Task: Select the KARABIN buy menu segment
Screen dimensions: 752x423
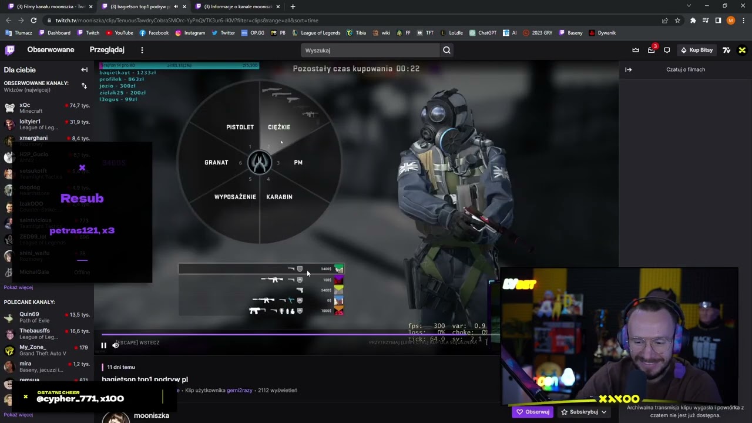Action: [x=279, y=197]
